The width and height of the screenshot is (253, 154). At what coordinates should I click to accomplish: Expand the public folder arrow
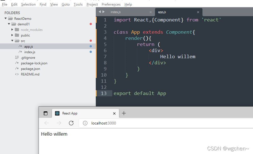point(12,35)
